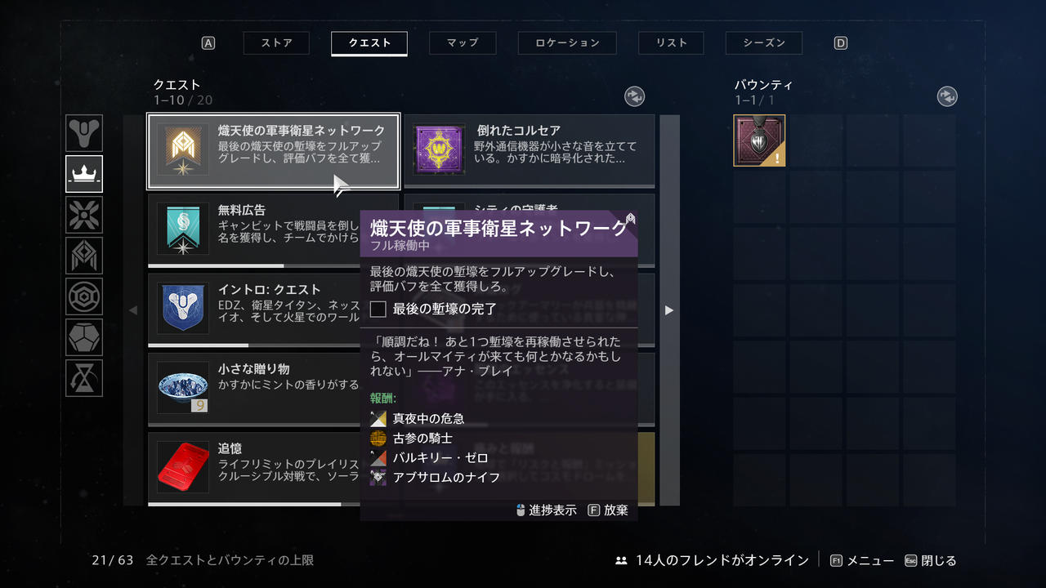Select the hourglass category icon in sidebar
The height and width of the screenshot is (588, 1046).
coord(84,378)
